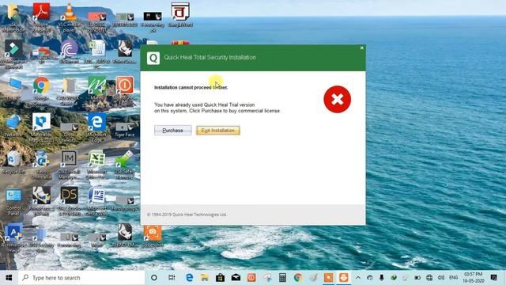Open Cortana circle in taskbar
Image resolution: width=506 pixels, height=285 pixels.
click(x=154, y=278)
